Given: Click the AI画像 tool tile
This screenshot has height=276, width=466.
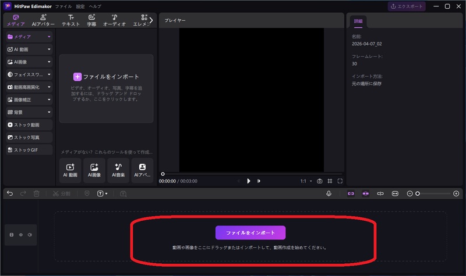Looking at the screenshot, I should 94,170.
